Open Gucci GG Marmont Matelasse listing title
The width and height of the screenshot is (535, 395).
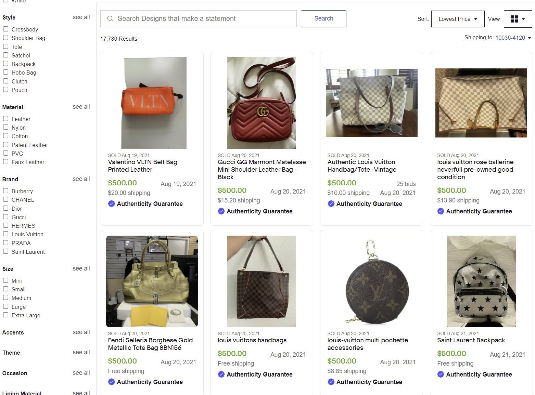click(262, 170)
